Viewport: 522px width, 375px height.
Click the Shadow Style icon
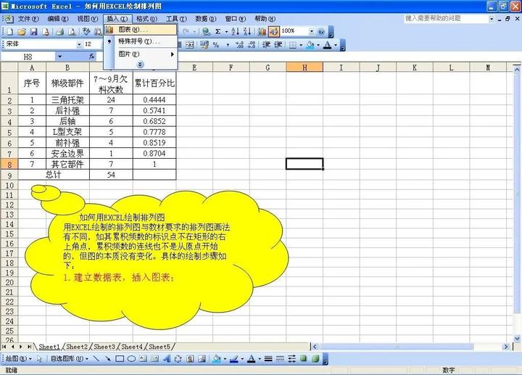pyautogui.click(x=303, y=359)
